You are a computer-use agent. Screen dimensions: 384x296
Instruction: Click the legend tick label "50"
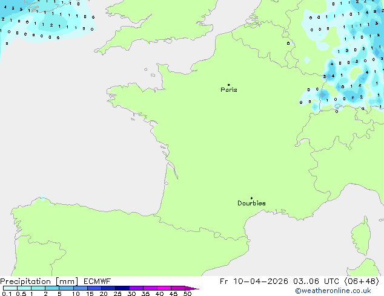pyautogui.click(x=187, y=294)
